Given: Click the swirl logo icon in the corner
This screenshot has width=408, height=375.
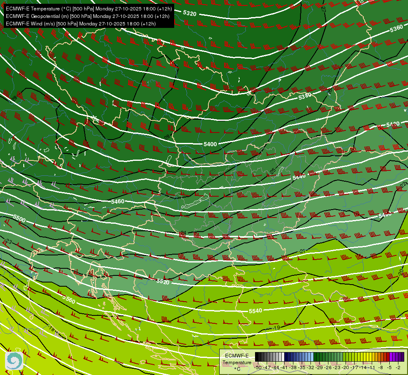Looking at the screenshot, I should pyautogui.click(x=14, y=361).
